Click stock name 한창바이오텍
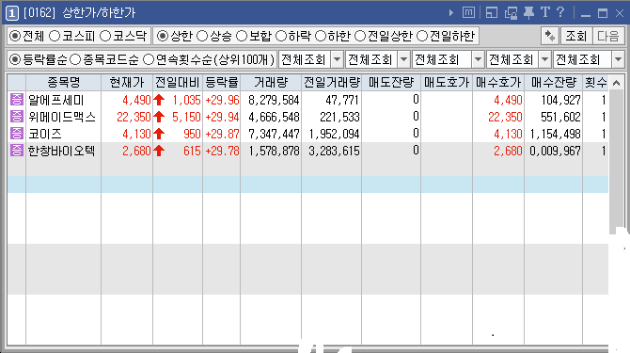The image size is (630, 353). pos(61,151)
